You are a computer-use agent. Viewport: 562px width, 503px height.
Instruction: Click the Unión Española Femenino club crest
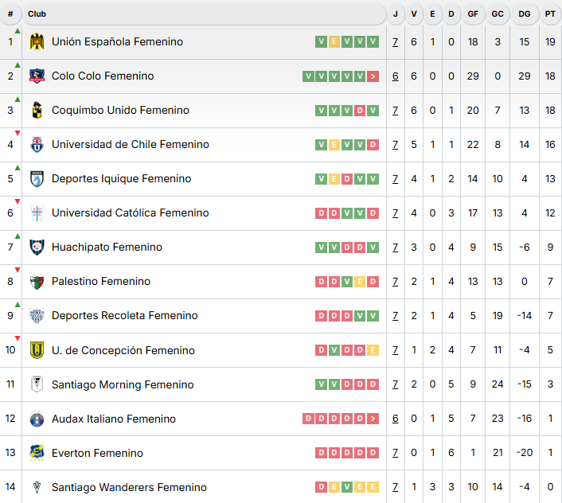point(37,42)
